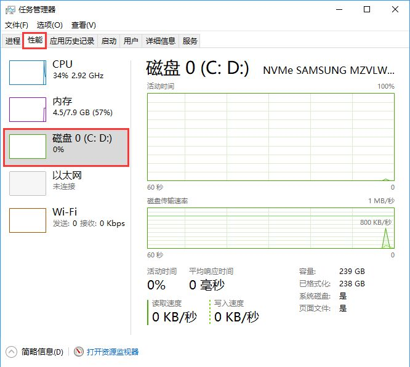
Task: Click the resource monitor icon
Action: pyautogui.click(x=79, y=352)
